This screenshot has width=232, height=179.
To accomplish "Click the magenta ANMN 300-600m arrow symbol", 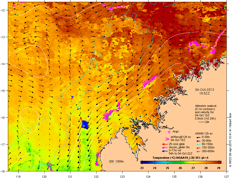I will (x=198, y=151).
